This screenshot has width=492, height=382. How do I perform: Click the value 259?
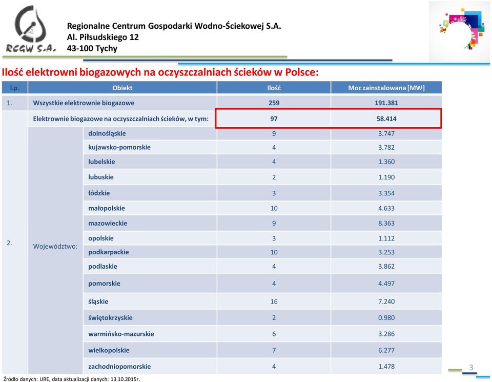[274, 103]
